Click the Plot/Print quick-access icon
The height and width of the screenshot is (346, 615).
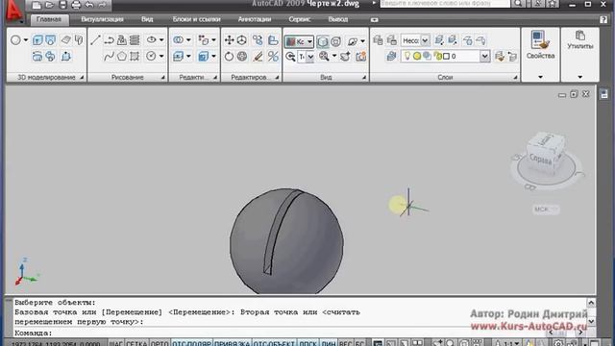pos(76,5)
